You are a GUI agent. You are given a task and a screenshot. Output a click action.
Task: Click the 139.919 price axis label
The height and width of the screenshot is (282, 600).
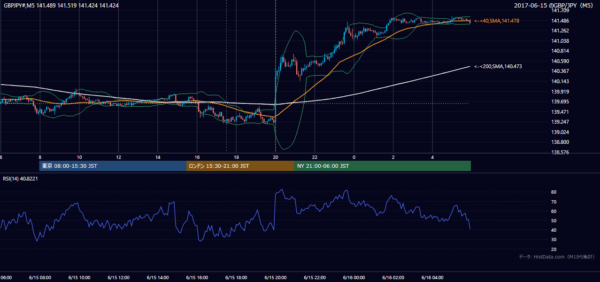pos(560,92)
